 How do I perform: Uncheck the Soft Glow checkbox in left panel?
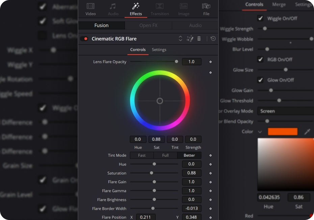click(x=42, y=21)
